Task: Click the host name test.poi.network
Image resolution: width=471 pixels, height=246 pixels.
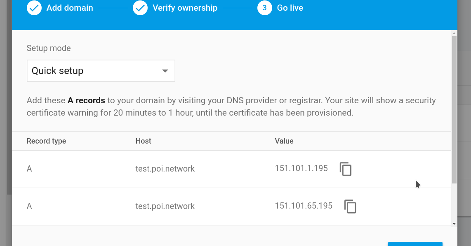Action: pos(165,169)
